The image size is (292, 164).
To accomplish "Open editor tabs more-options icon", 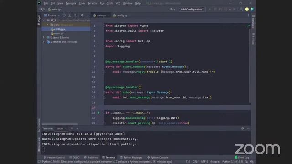I will tap(248, 15).
